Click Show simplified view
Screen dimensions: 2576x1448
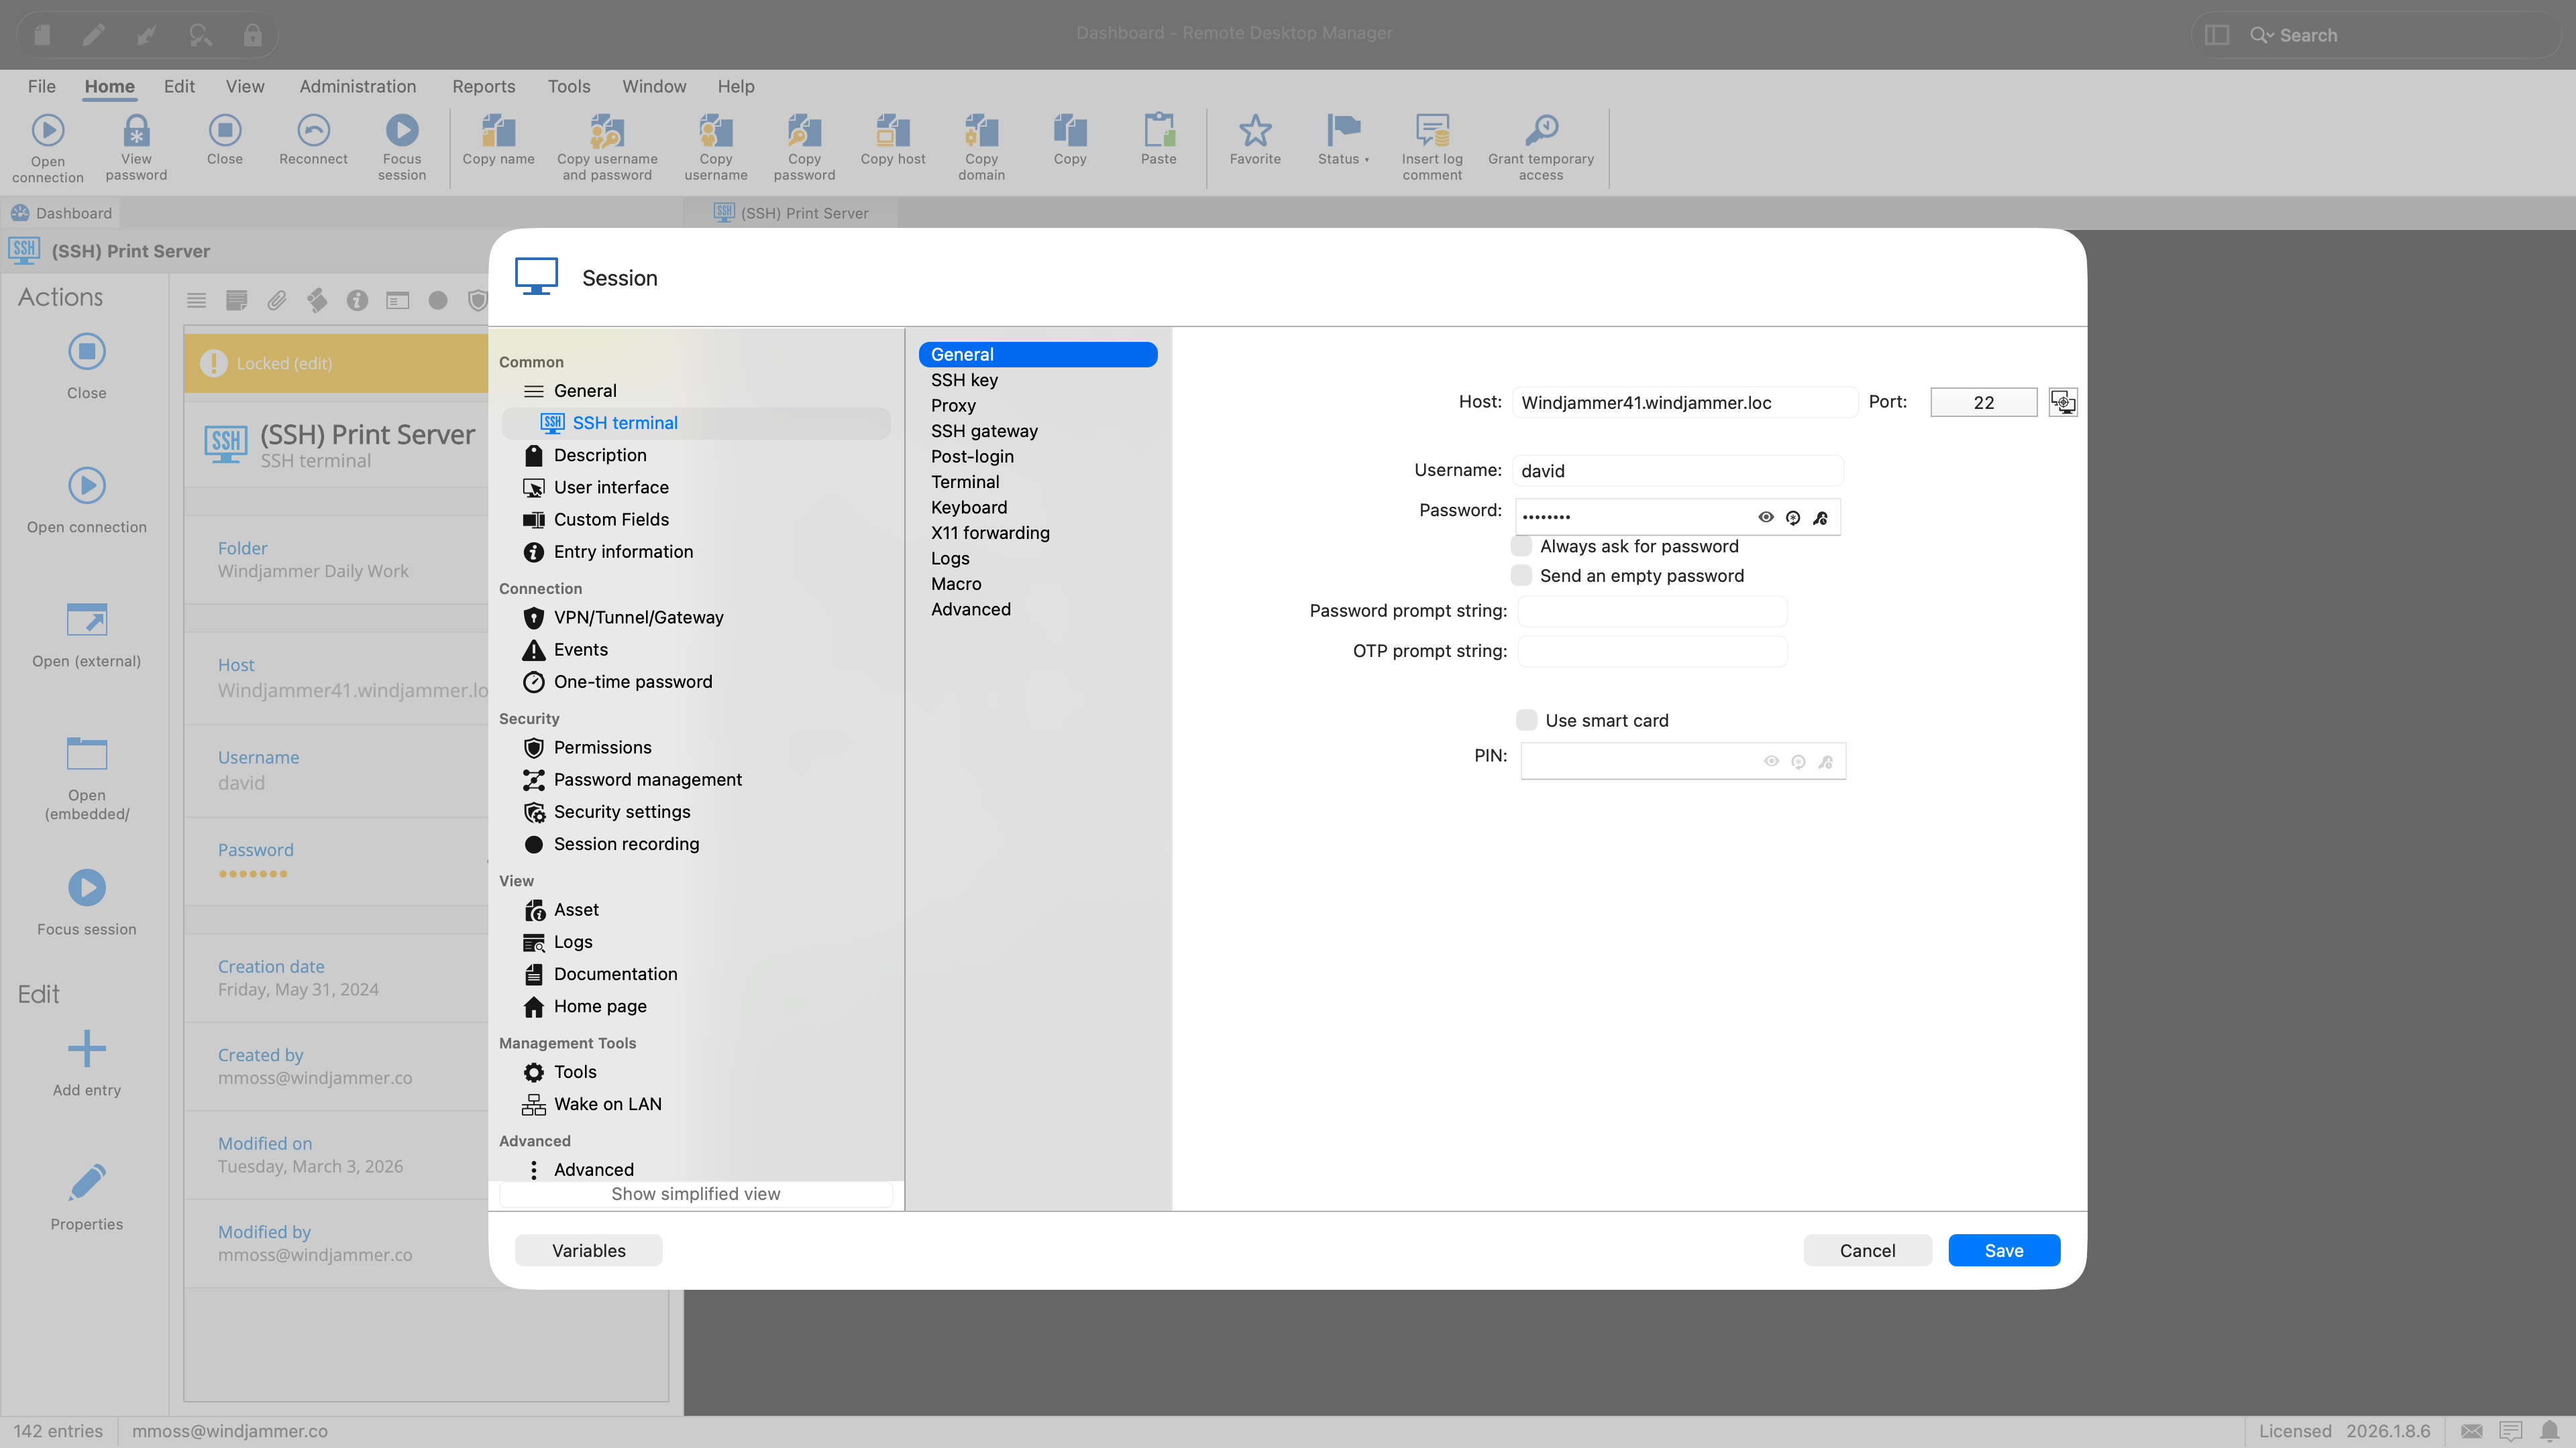(695, 1193)
